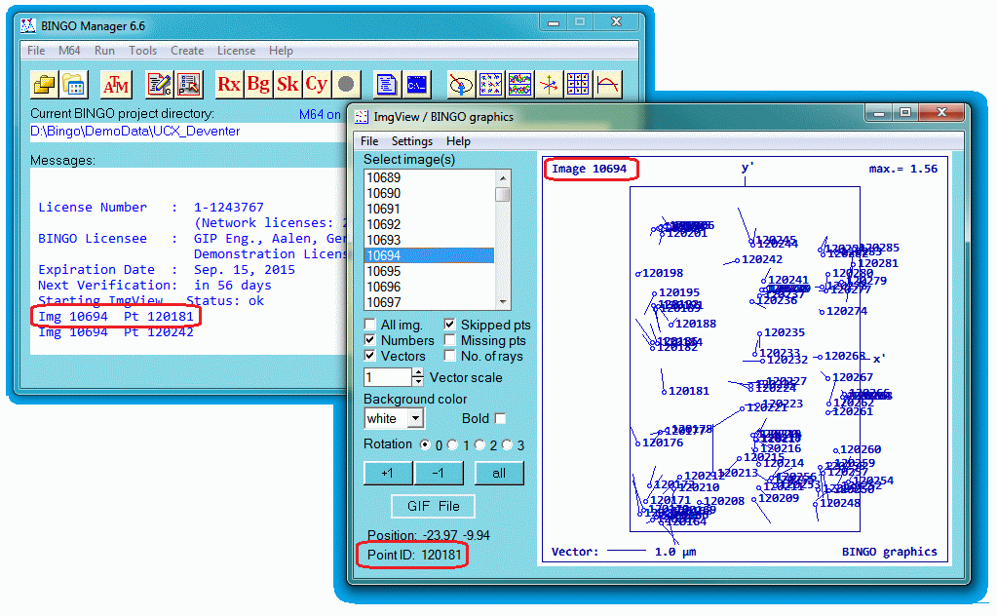The width and height of the screenshot is (997, 616).
Task: Select Rotation option 0
Action: pos(425,445)
